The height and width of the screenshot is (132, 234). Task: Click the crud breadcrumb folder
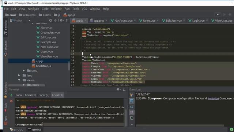[x=11, y=15]
